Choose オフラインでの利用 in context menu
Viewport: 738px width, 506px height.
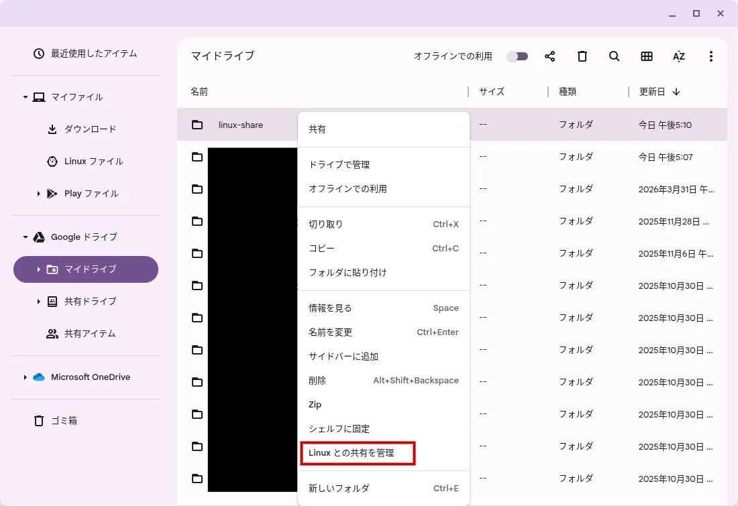pyautogui.click(x=384, y=189)
